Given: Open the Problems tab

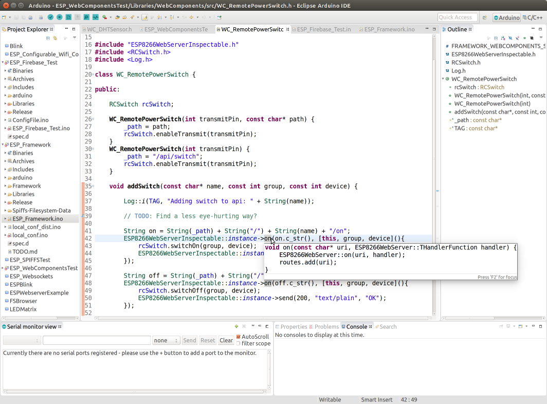Looking at the screenshot, I should click(324, 326).
